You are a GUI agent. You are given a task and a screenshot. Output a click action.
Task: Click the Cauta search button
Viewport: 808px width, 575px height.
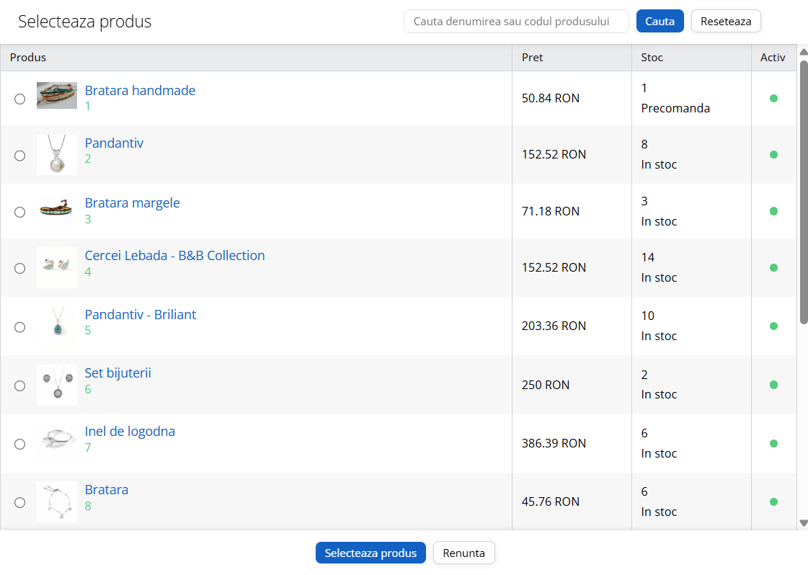[660, 21]
